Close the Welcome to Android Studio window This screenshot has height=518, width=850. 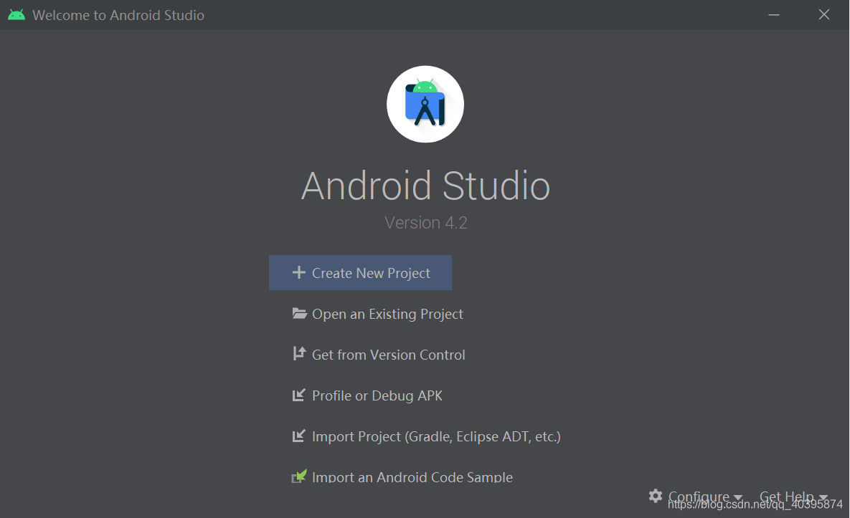point(824,14)
